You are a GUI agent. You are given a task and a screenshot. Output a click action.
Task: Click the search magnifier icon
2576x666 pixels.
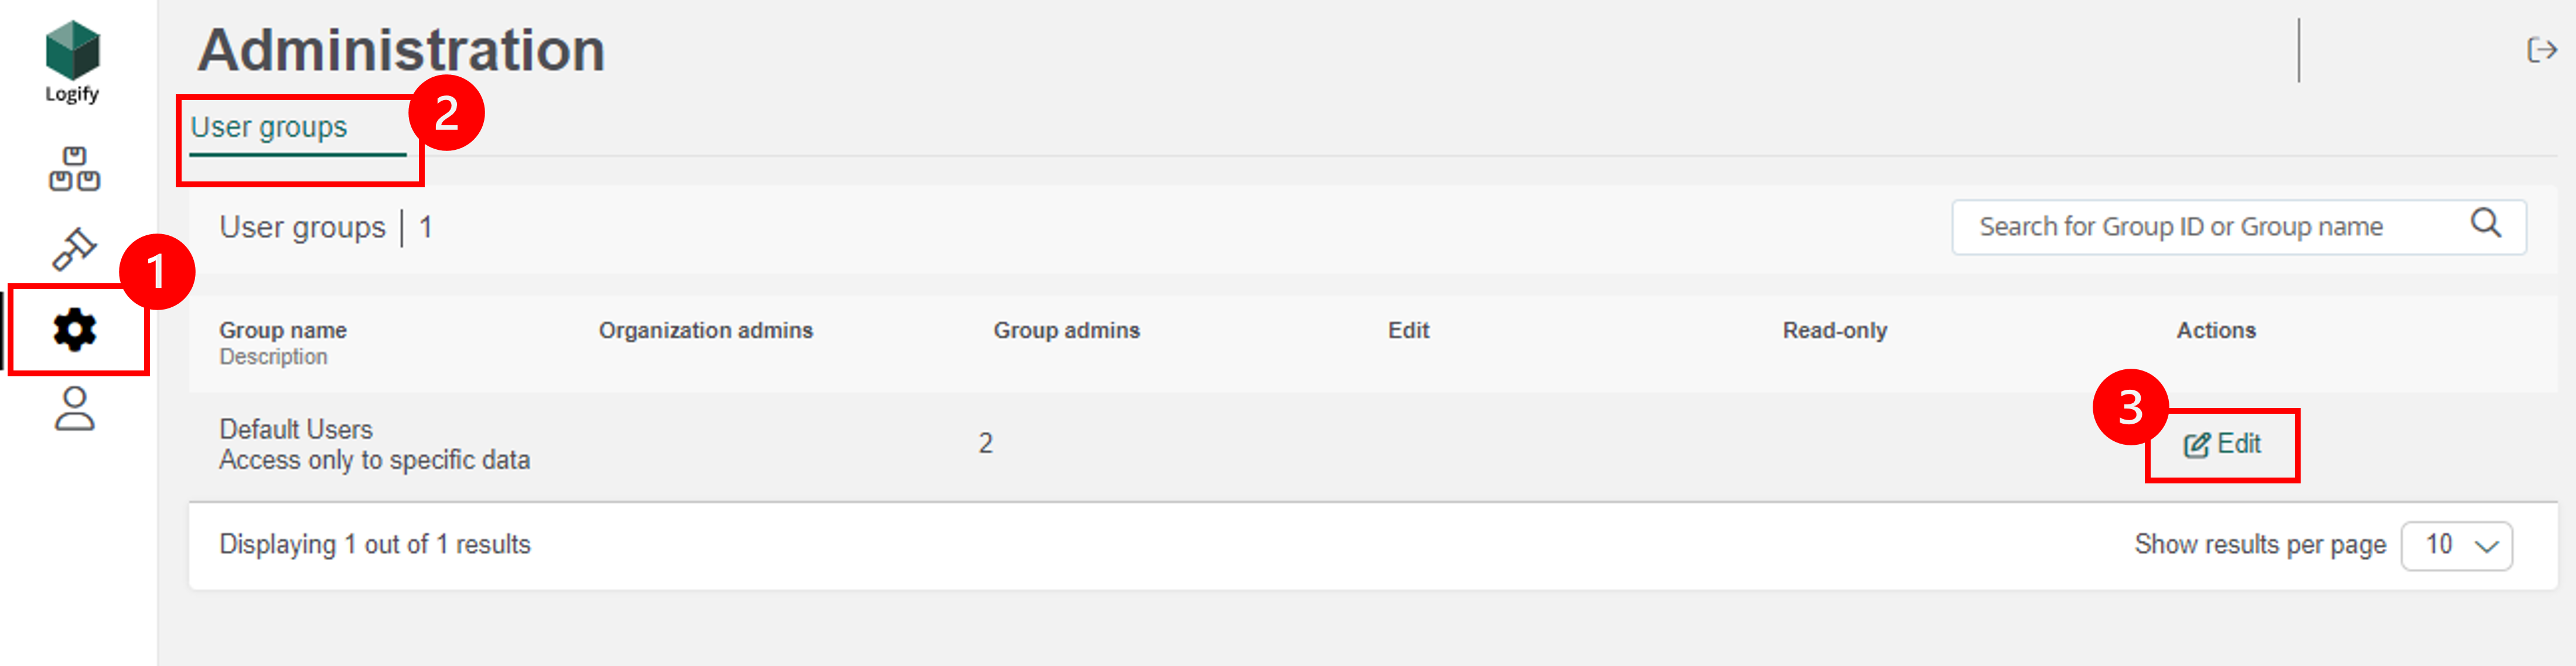pos(2485,224)
